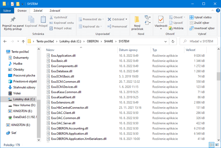Click Zrušiť výber to deselect all
The height and width of the screenshot is (148, 221).
click(x=191, y=23)
